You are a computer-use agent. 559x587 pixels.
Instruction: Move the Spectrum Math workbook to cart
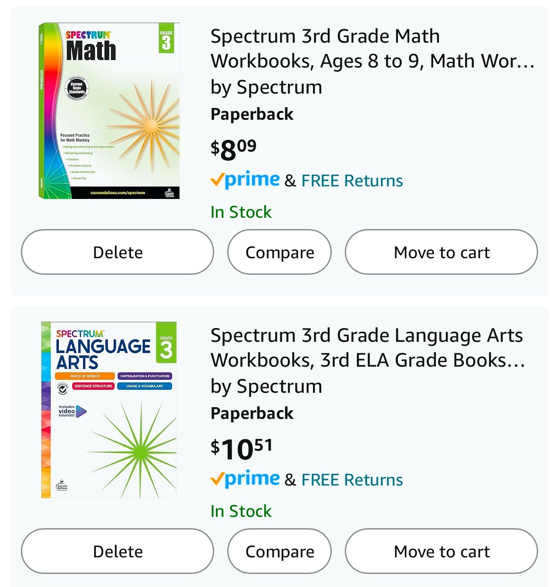pyautogui.click(x=441, y=252)
